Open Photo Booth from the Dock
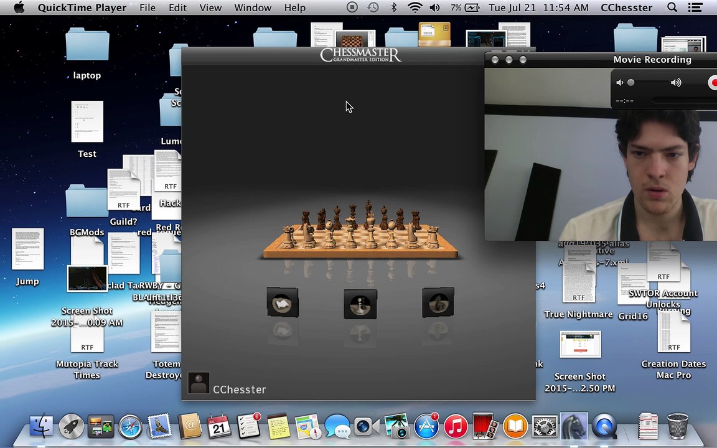Image resolution: width=717 pixels, height=448 pixels. coord(485,426)
